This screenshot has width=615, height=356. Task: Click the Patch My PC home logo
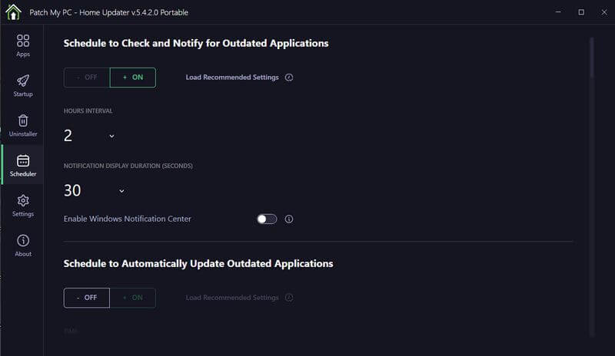coord(13,12)
